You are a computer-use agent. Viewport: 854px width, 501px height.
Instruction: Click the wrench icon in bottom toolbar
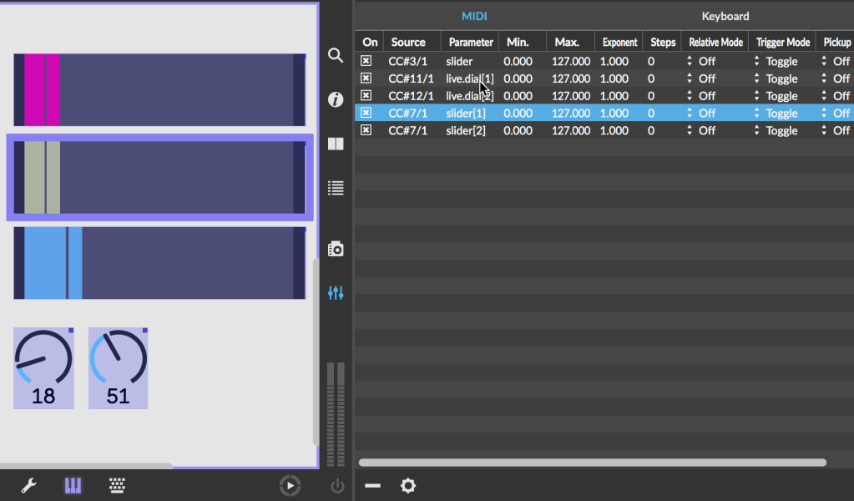point(28,485)
